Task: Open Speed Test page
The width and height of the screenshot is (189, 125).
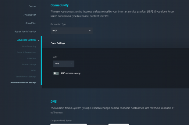Action: [x=31, y=23]
